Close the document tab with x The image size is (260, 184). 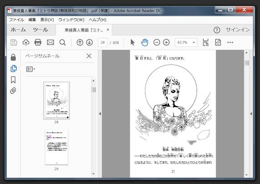point(108,30)
